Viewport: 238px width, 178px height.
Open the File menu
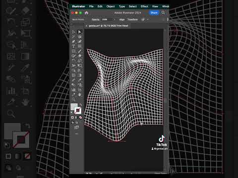pos(91,6)
